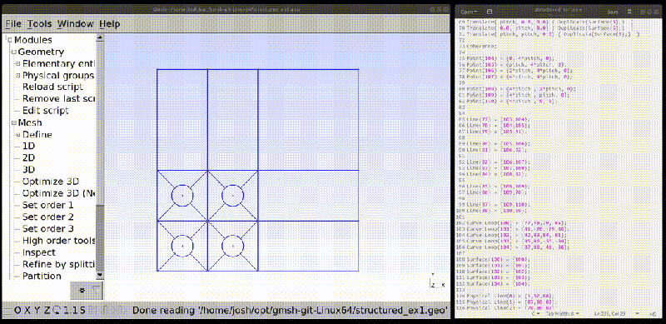The width and height of the screenshot is (666, 324).
Task: Choose Set order 1
Action: [48, 205]
